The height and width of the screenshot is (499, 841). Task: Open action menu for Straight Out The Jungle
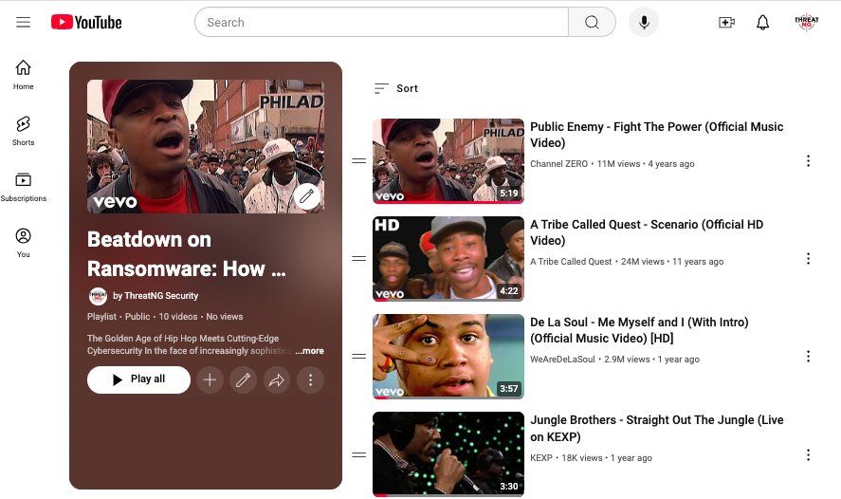click(x=808, y=455)
